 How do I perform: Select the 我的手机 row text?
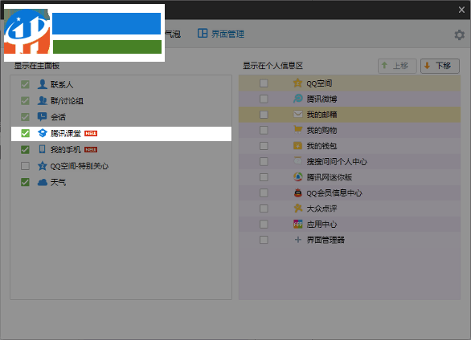(65, 149)
